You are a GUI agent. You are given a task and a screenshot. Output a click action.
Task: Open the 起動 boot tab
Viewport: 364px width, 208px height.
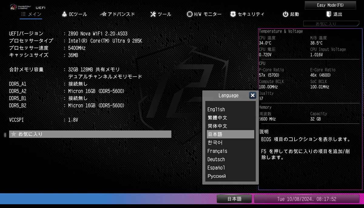(291, 14)
